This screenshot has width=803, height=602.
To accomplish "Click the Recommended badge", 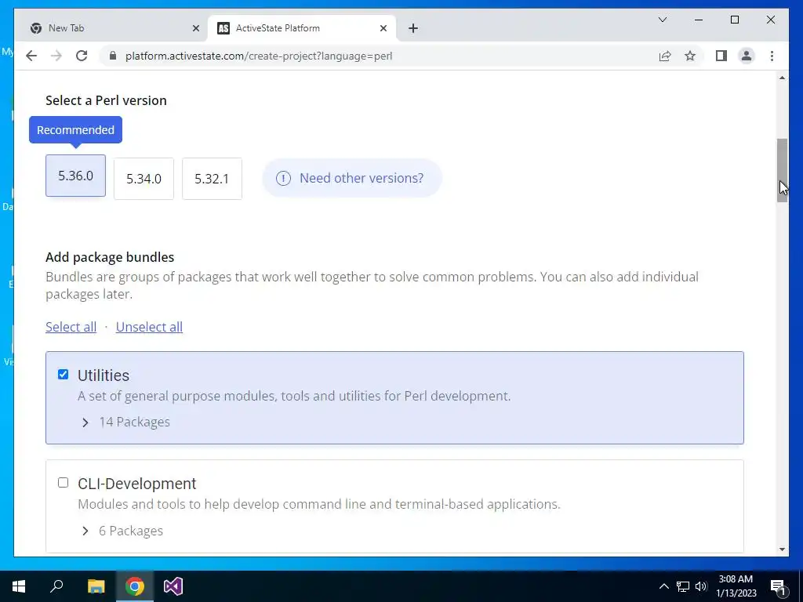I will click(76, 130).
